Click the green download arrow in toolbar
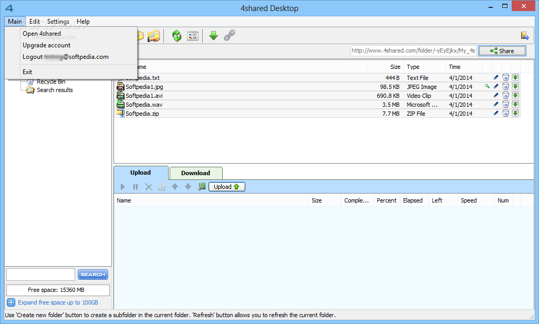539x324 pixels. [x=213, y=35]
